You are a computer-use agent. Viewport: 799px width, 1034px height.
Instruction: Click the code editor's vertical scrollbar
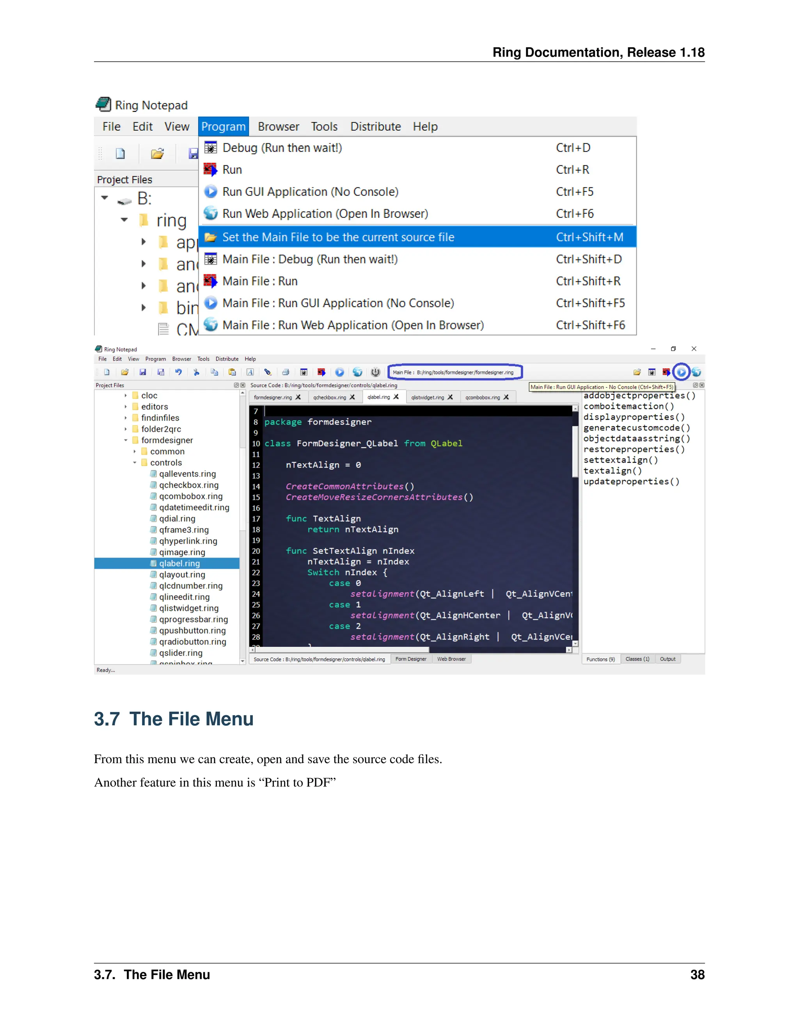click(575, 526)
